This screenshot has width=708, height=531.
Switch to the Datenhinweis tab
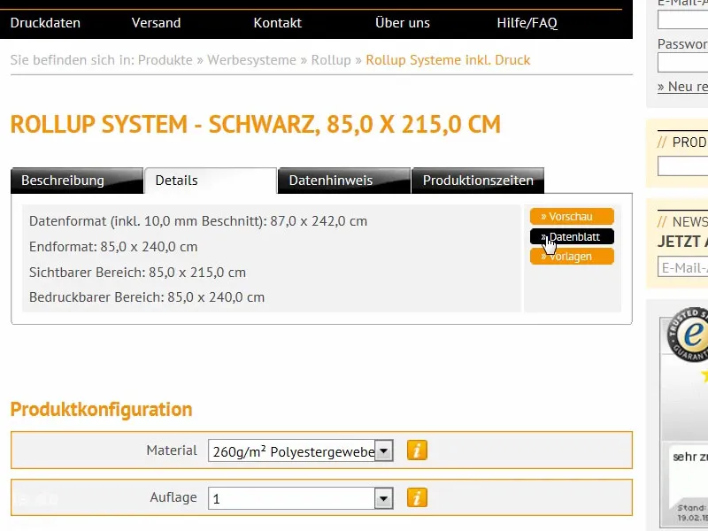click(344, 181)
